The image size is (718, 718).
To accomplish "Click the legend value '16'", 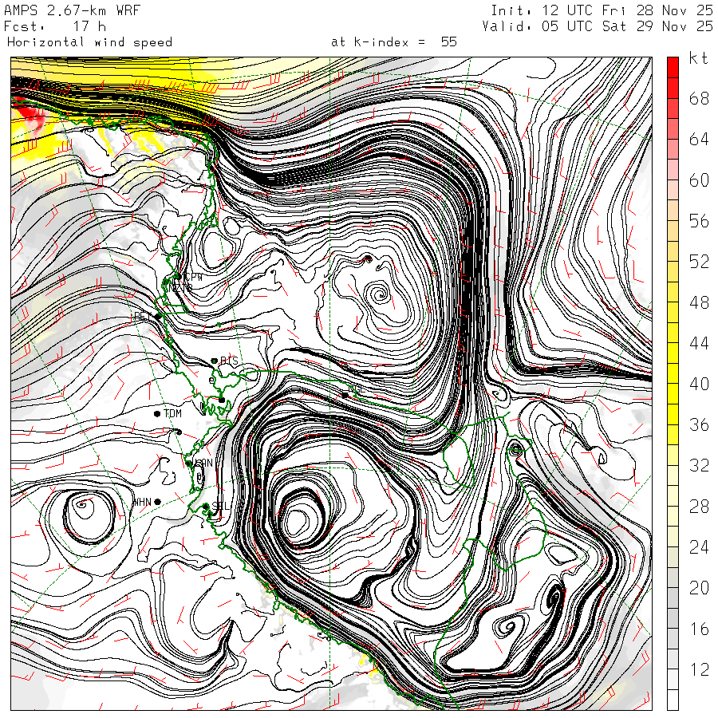I will [699, 629].
